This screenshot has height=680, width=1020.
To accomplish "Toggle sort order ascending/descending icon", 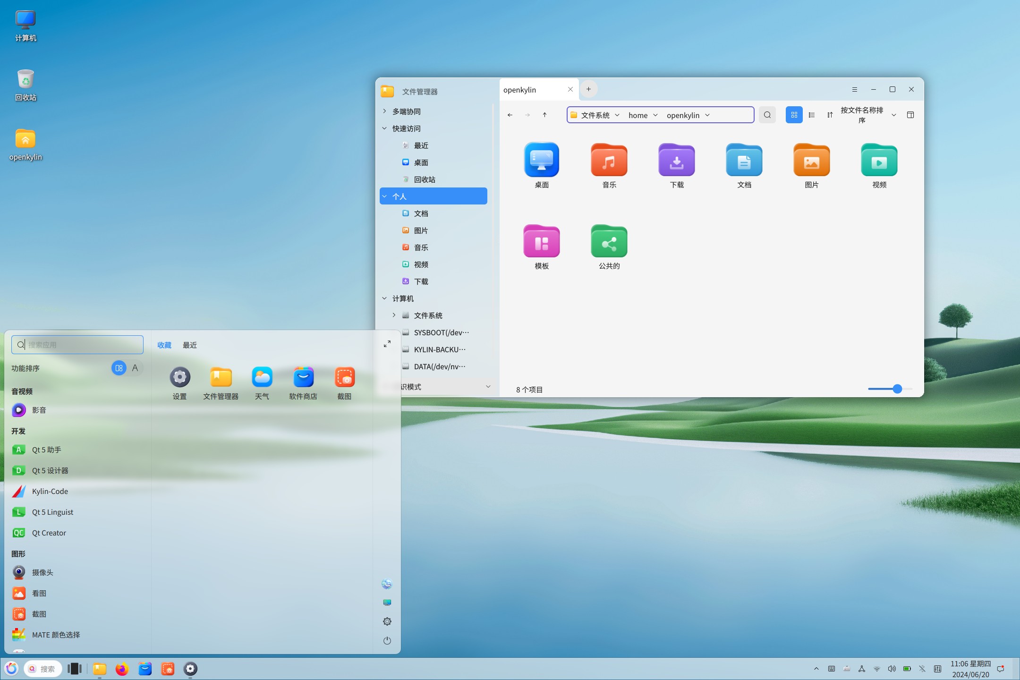I will click(830, 115).
